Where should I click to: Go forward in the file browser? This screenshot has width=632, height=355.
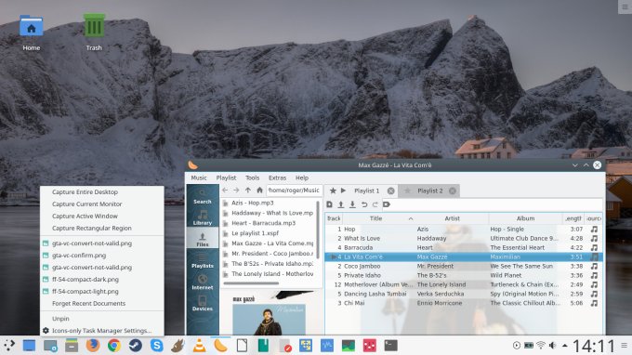(236, 191)
